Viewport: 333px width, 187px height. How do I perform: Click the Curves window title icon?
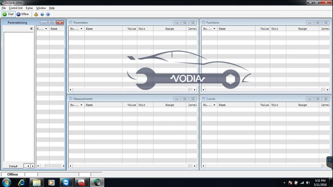tap(204, 99)
